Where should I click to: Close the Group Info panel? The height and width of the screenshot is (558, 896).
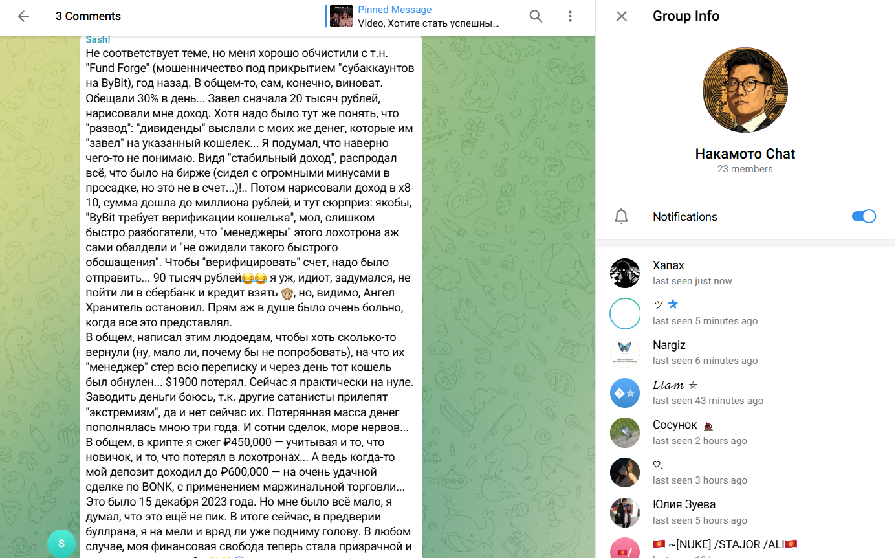tap(622, 16)
